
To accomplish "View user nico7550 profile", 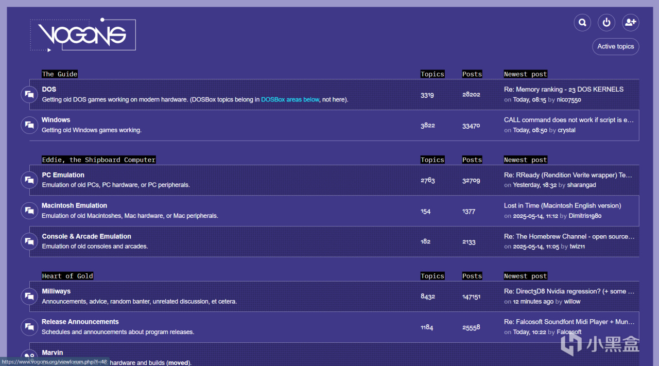I will [569, 100].
